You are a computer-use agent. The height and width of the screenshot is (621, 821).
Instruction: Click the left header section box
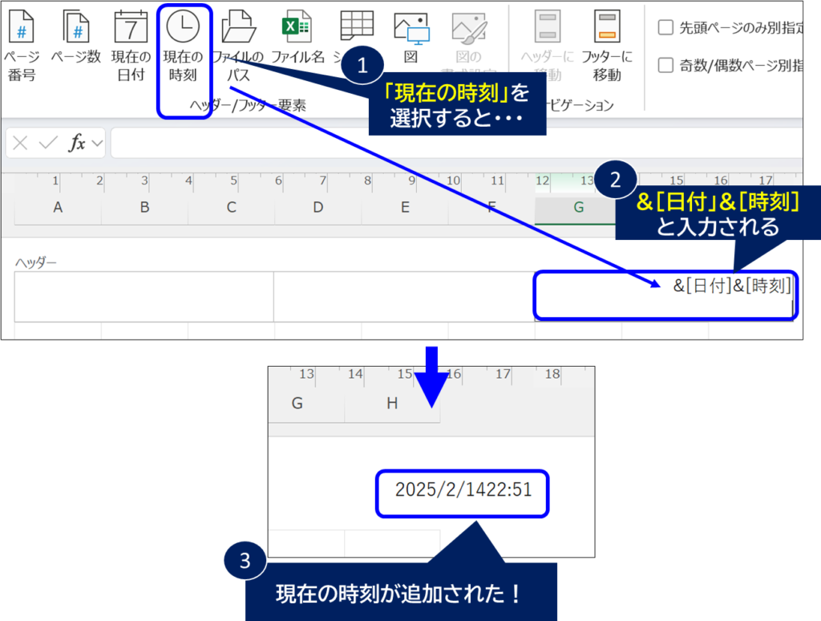point(144,297)
